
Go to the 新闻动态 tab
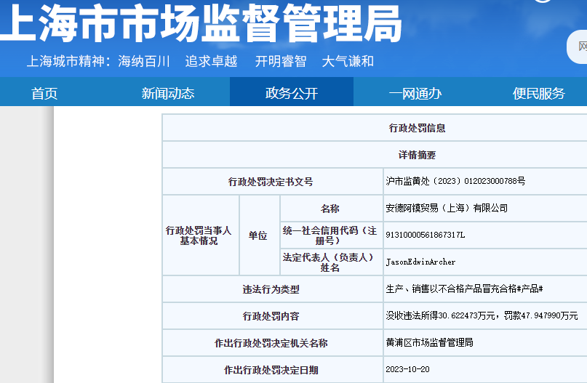pyautogui.click(x=168, y=93)
